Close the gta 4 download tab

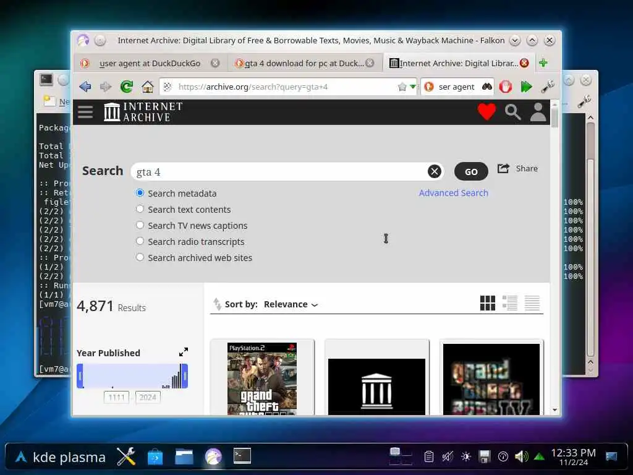click(370, 63)
